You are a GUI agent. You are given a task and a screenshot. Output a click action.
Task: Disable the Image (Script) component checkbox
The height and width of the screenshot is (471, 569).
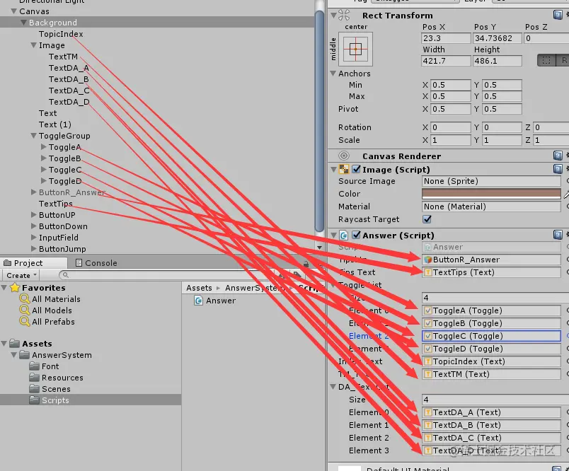tap(357, 169)
